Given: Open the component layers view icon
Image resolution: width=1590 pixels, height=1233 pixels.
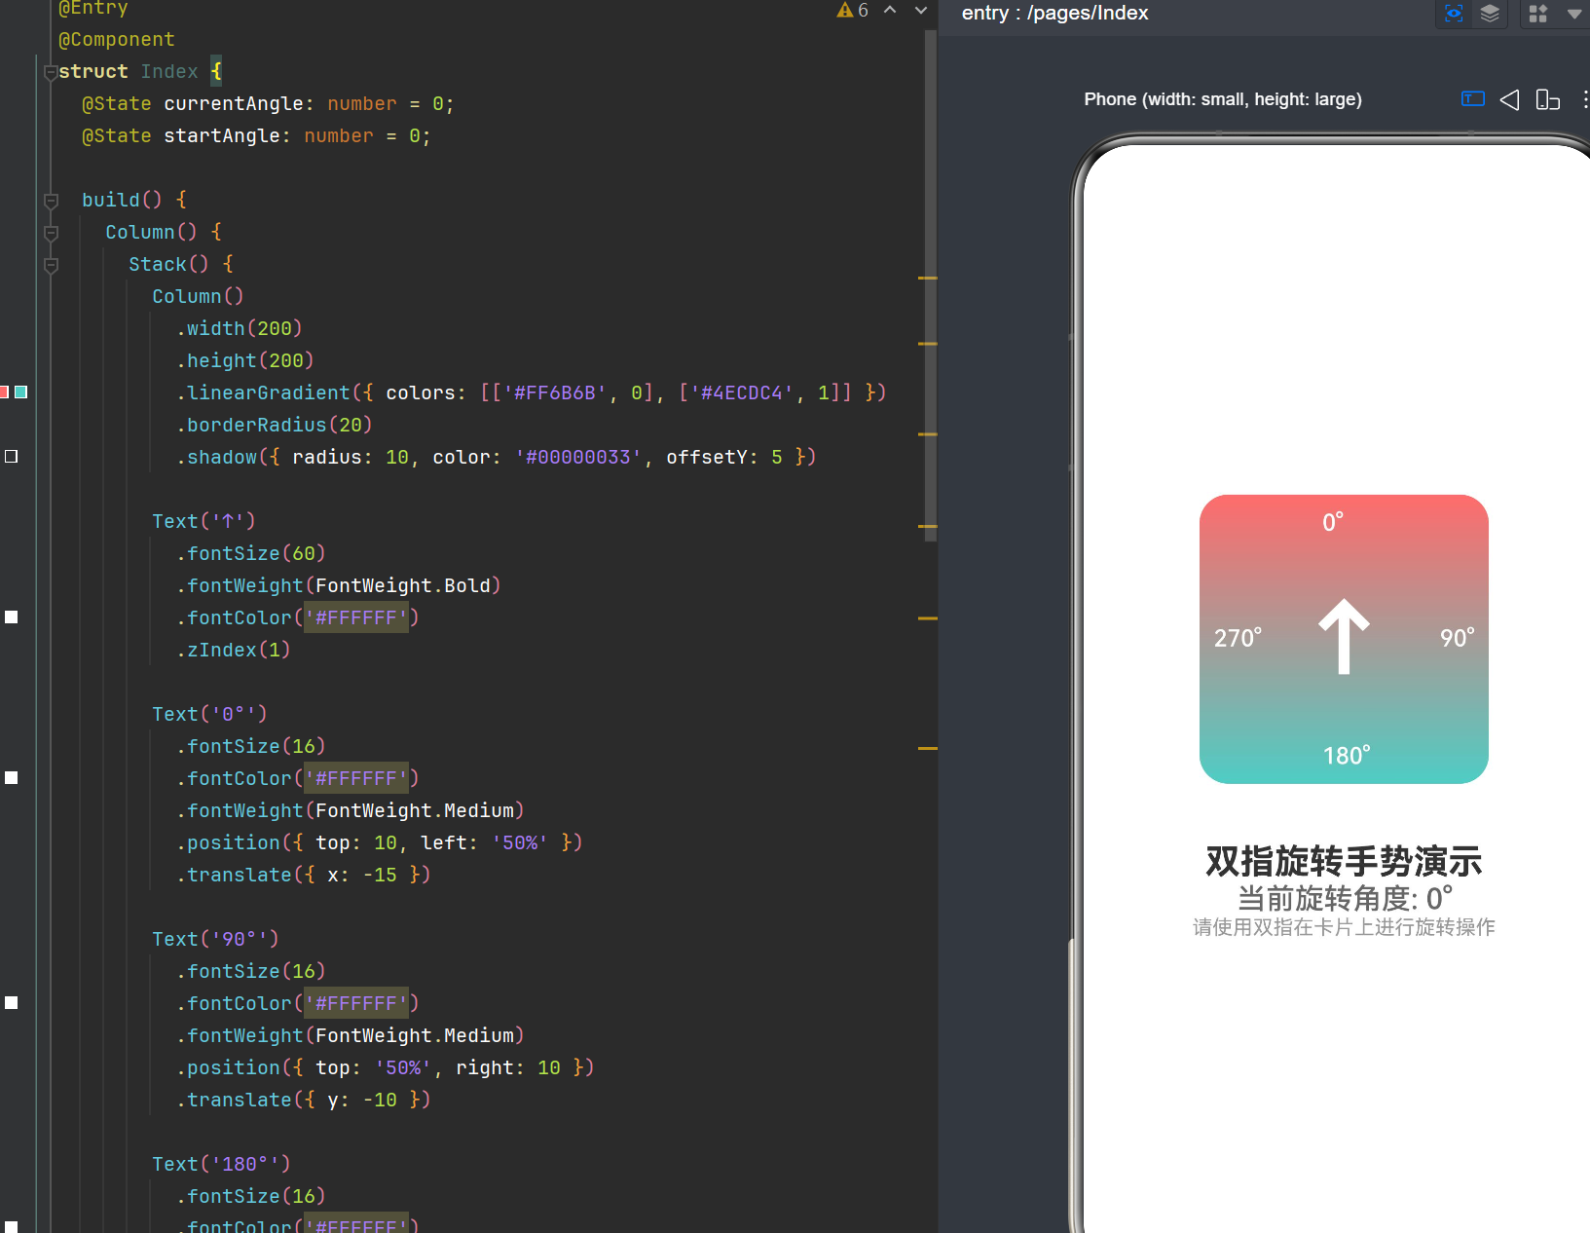Looking at the screenshot, I should [1490, 13].
